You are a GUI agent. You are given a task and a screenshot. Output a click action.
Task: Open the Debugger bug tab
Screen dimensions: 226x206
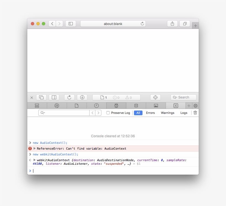click(x=116, y=106)
